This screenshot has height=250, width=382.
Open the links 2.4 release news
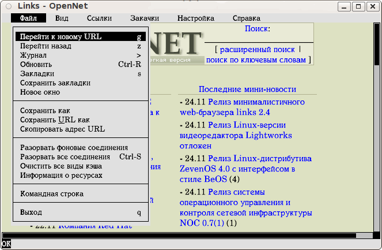(242, 107)
